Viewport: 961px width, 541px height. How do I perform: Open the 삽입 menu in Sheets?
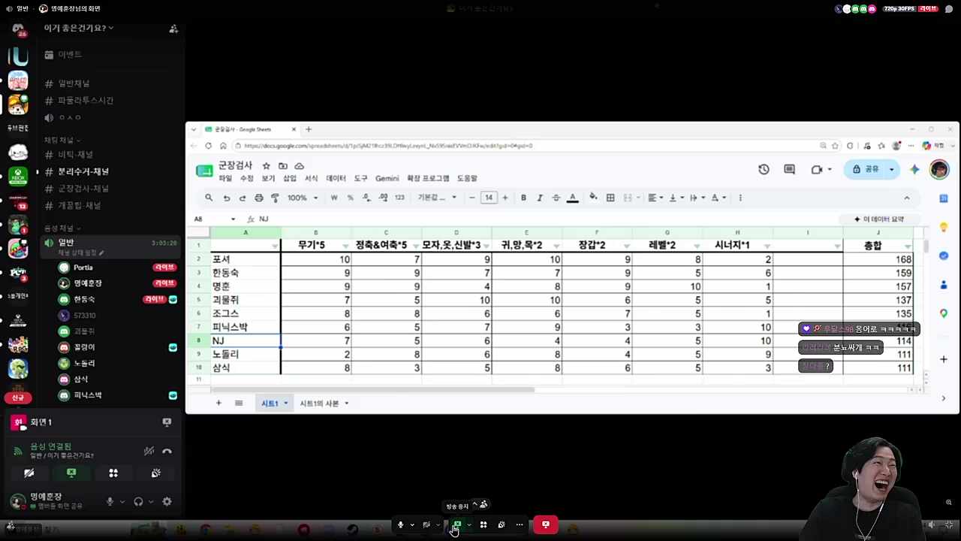(x=290, y=178)
